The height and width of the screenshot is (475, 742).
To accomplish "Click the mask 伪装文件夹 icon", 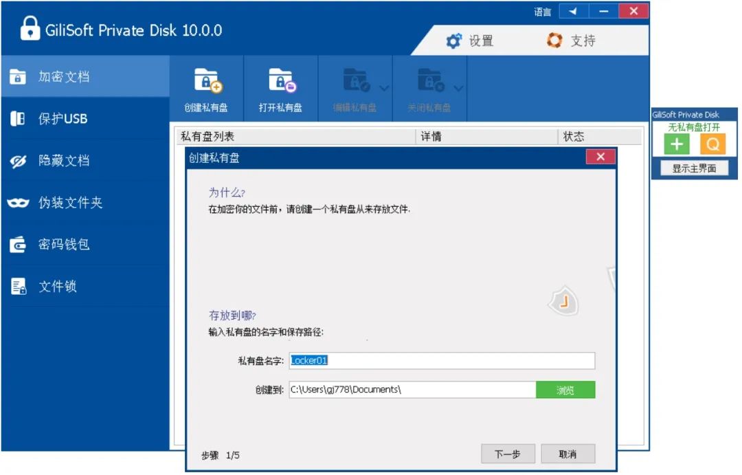I will (x=18, y=203).
